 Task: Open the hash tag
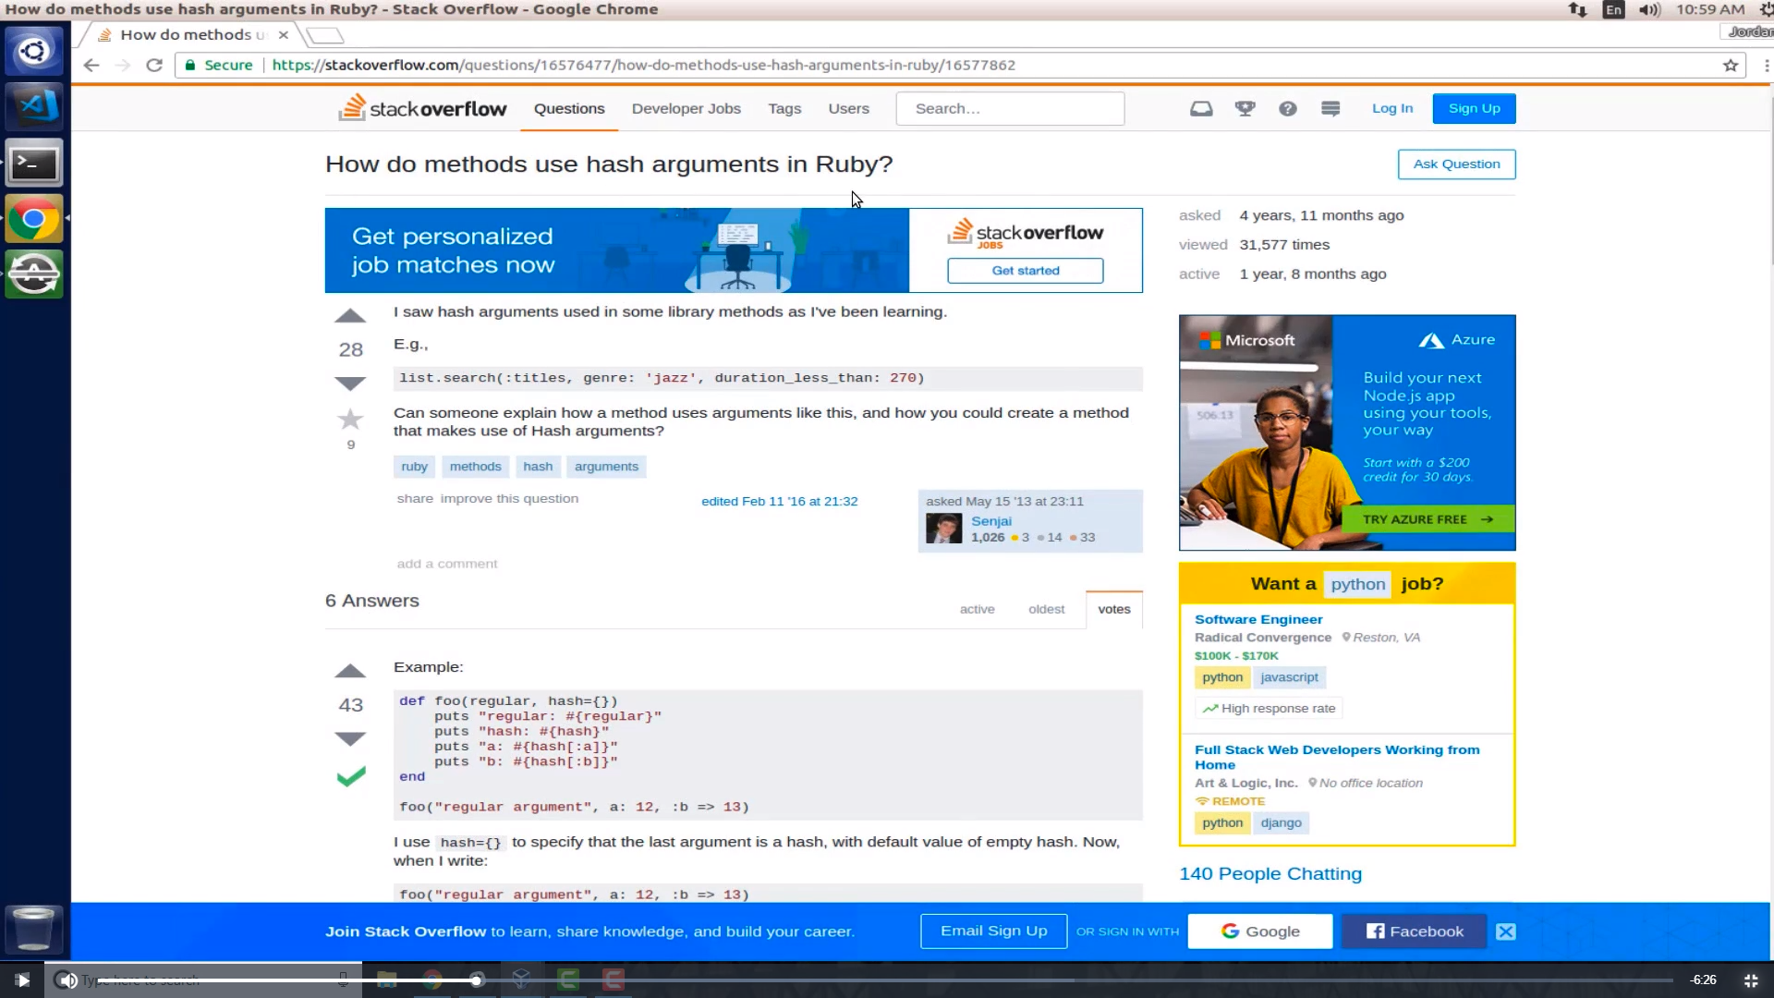[x=538, y=467]
